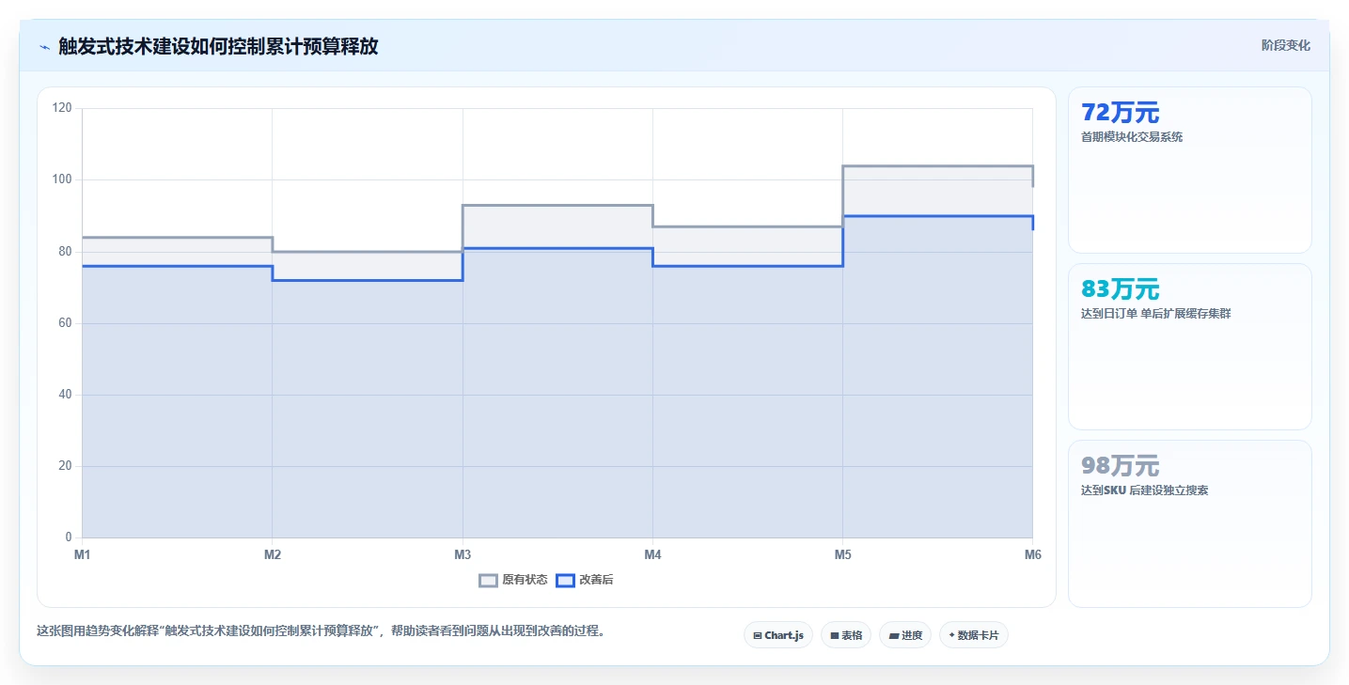Toggle the 原有状态 legend swatch

point(488,580)
